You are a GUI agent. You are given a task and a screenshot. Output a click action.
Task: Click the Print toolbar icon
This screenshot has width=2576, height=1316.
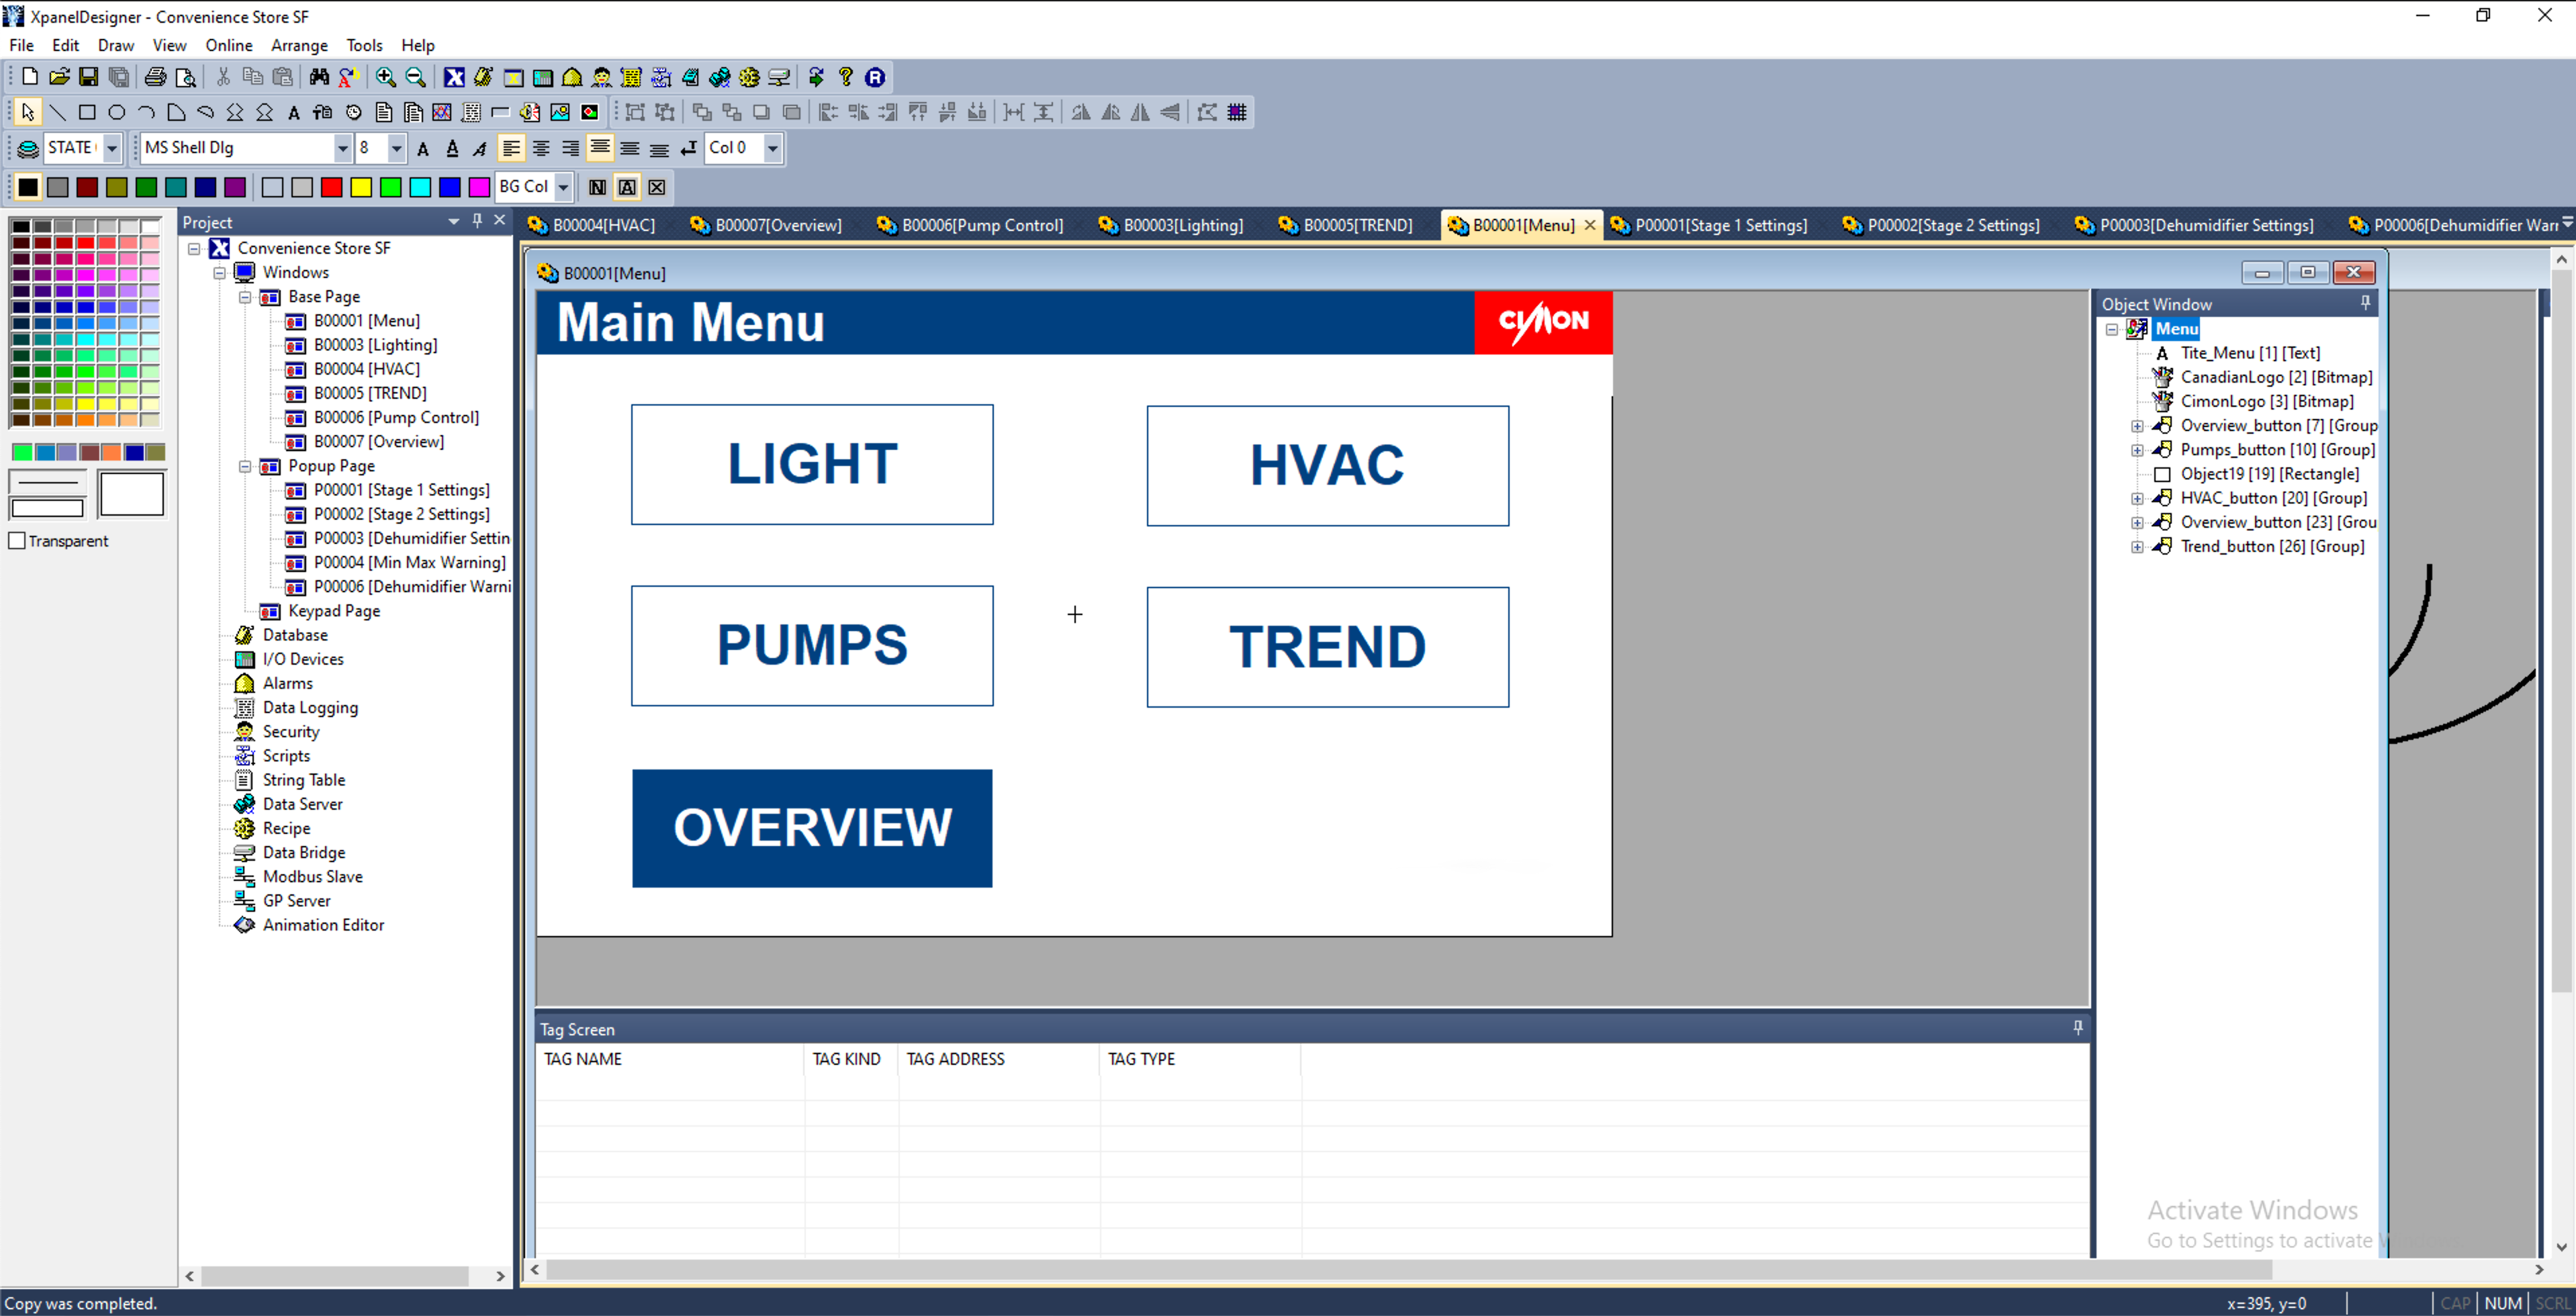coord(155,77)
